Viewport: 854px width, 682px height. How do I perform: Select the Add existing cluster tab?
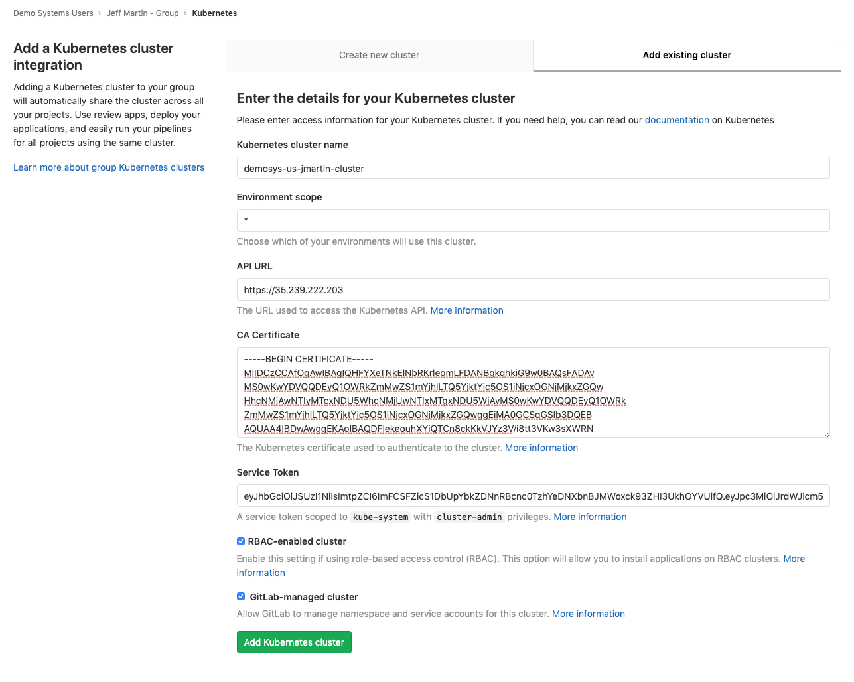687,55
